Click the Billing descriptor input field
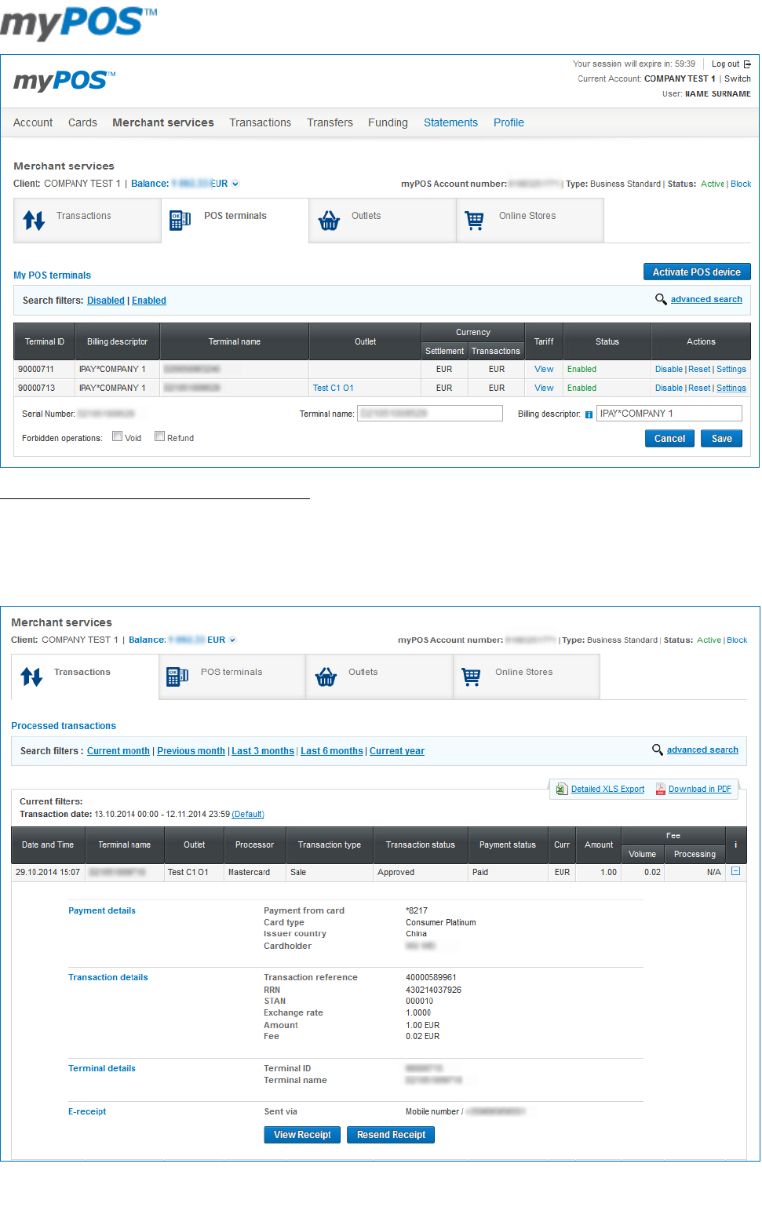Viewport: 762px width, 1222px height. click(x=669, y=413)
